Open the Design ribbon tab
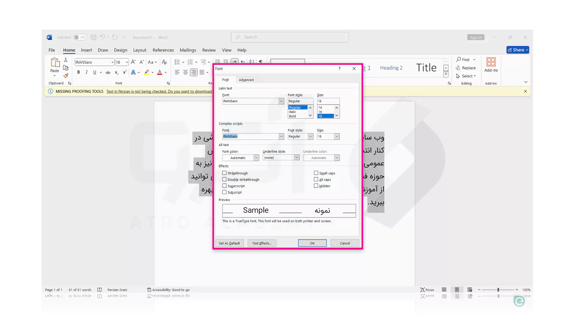575x323 pixels. (120, 50)
